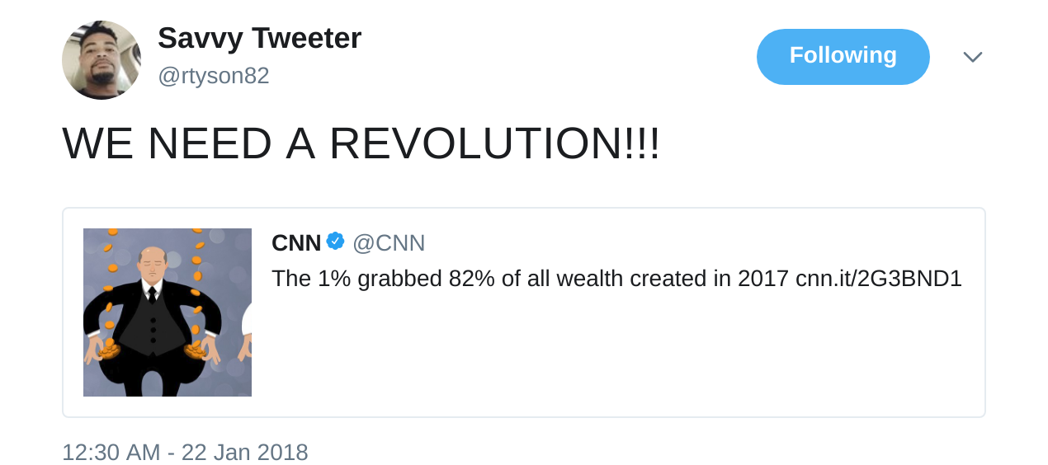
Task: Click the blue verified badge beside CNN
Action: pos(335,242)
